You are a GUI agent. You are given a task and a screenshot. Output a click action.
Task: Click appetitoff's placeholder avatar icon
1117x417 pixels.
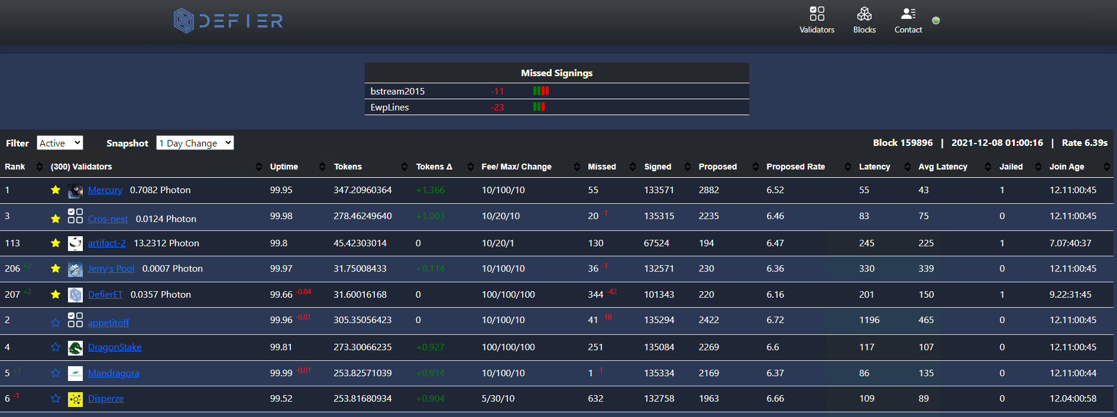click(75, 320)
